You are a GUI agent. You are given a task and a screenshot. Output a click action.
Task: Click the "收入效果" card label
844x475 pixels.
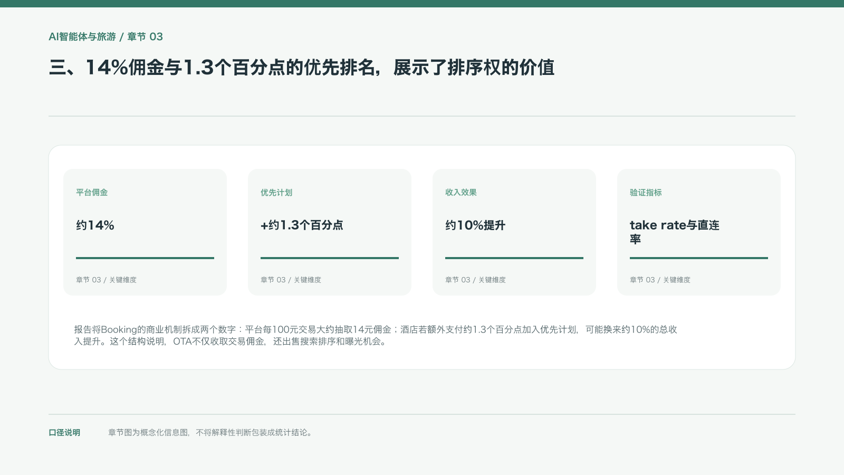pyautogui.click(x=461, y=193)
